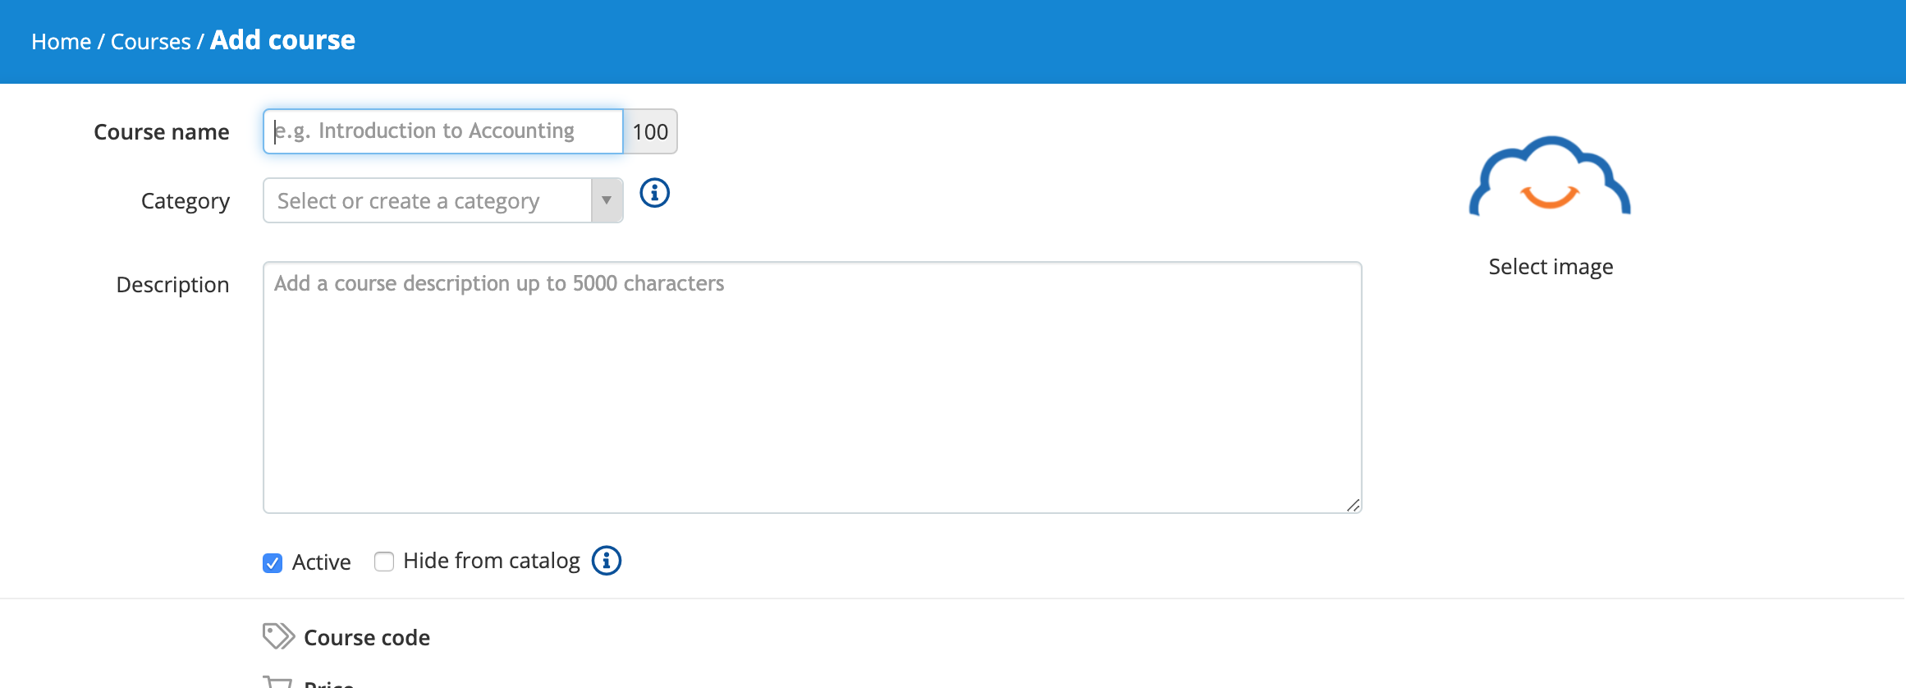The height and width of the screenshot is (688, 1906).
Task: Click the Price shopping cart icon
Action: pos(278,681)
